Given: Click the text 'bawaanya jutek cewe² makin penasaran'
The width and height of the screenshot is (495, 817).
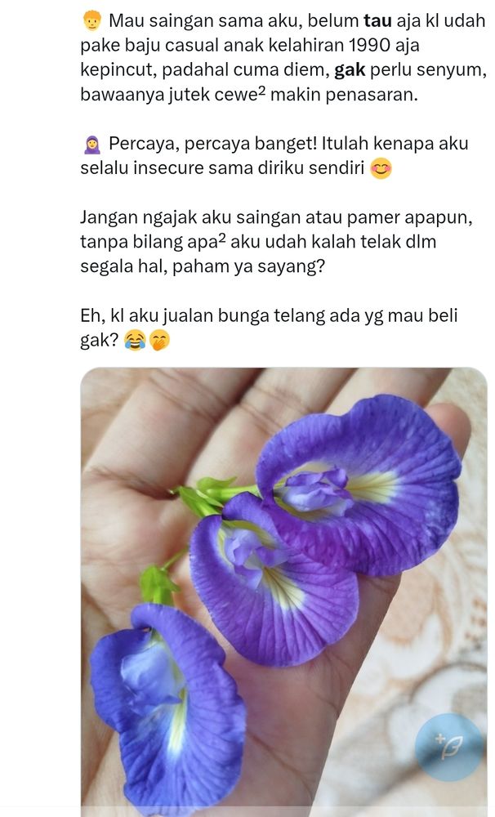Looking at the screenshot, I should point(248,94).
